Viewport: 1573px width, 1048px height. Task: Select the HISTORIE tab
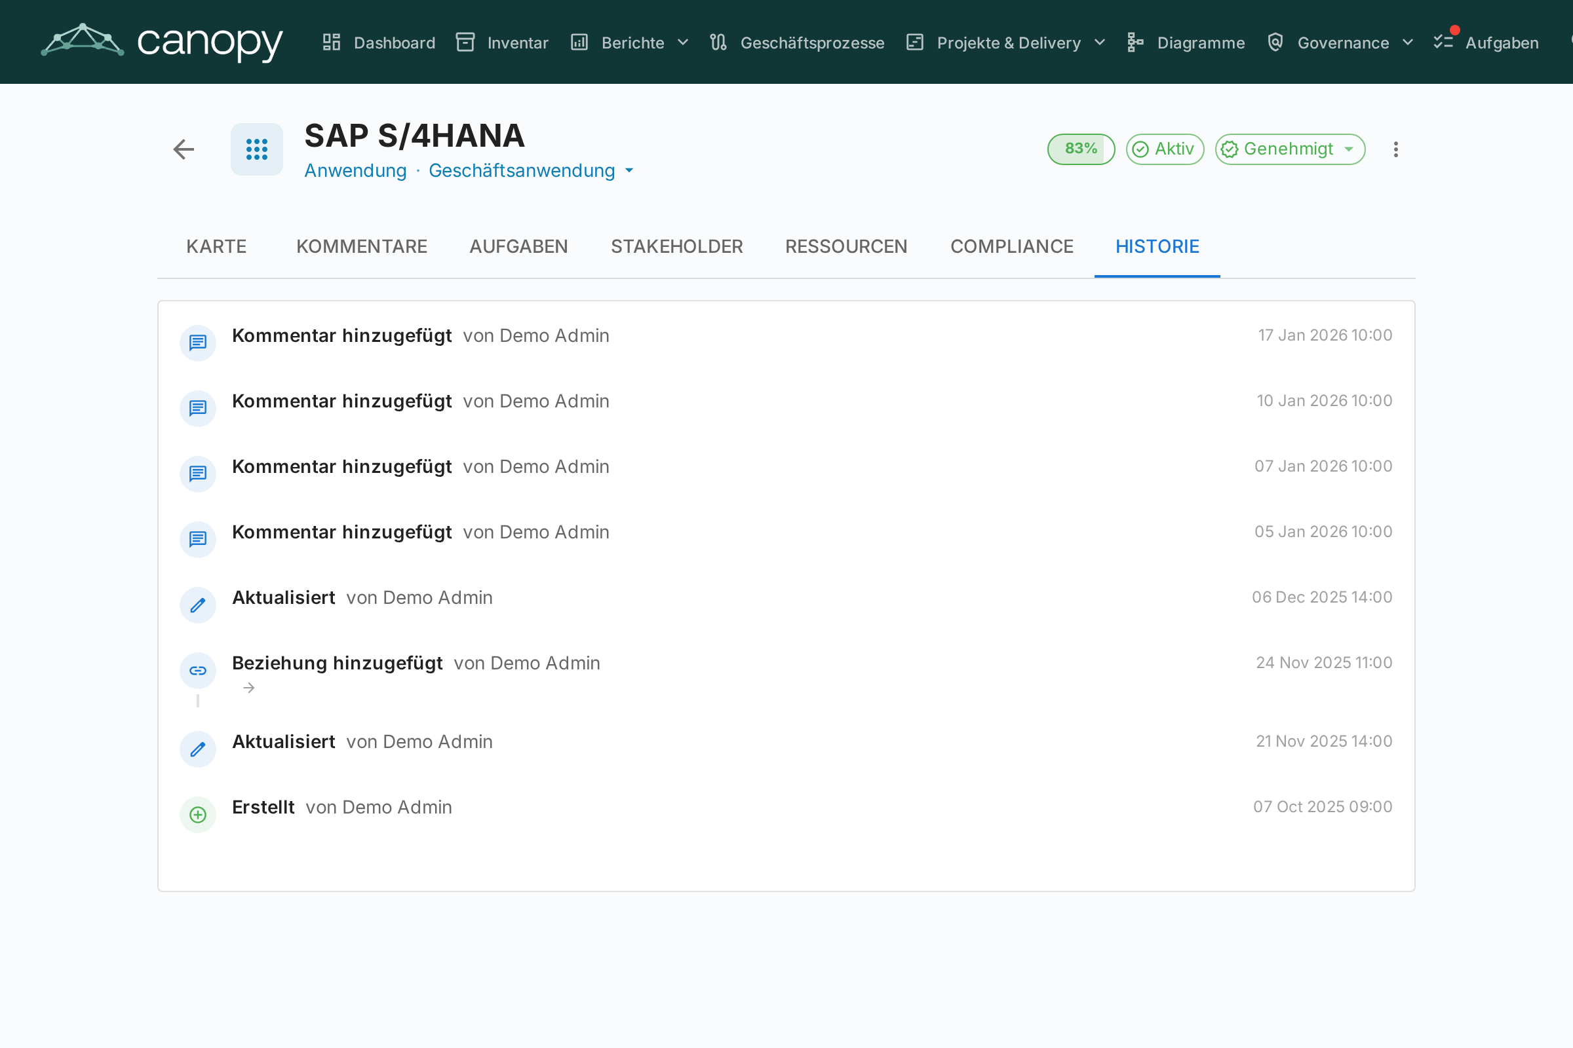pyautogui.click(x=1157, y=247)
